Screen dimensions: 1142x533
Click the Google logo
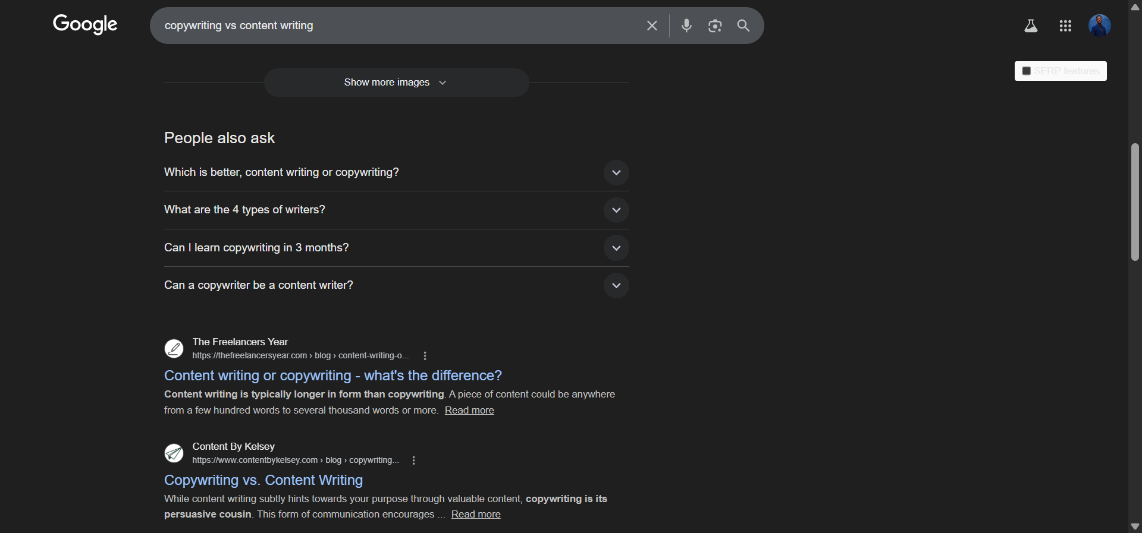pos(85,24)
